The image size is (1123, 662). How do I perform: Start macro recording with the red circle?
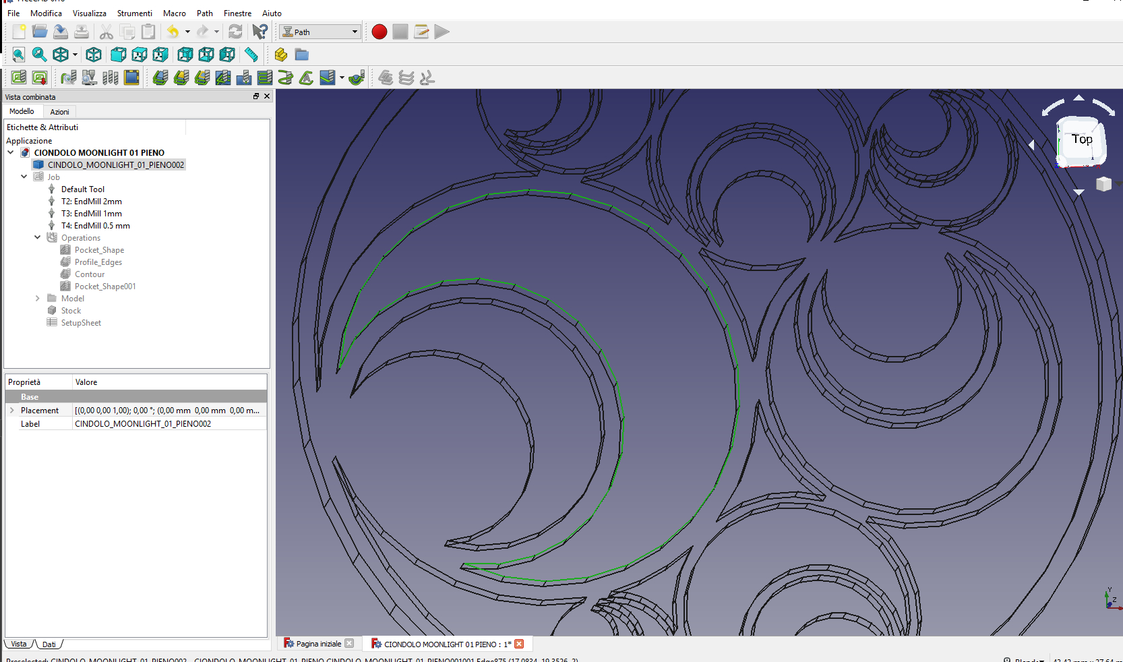click(x=380, y=32)
